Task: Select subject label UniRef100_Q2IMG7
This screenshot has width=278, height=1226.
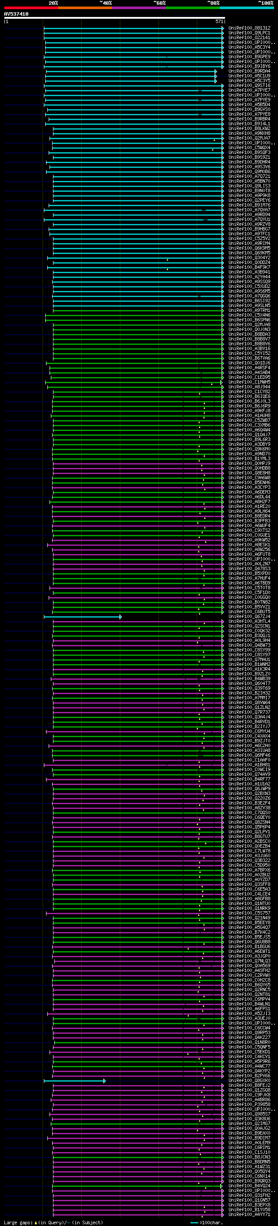Action: (x=249, y=1124)
